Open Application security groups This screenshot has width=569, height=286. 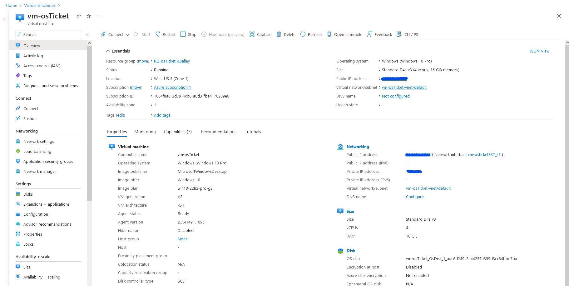[x=48, y=161]
